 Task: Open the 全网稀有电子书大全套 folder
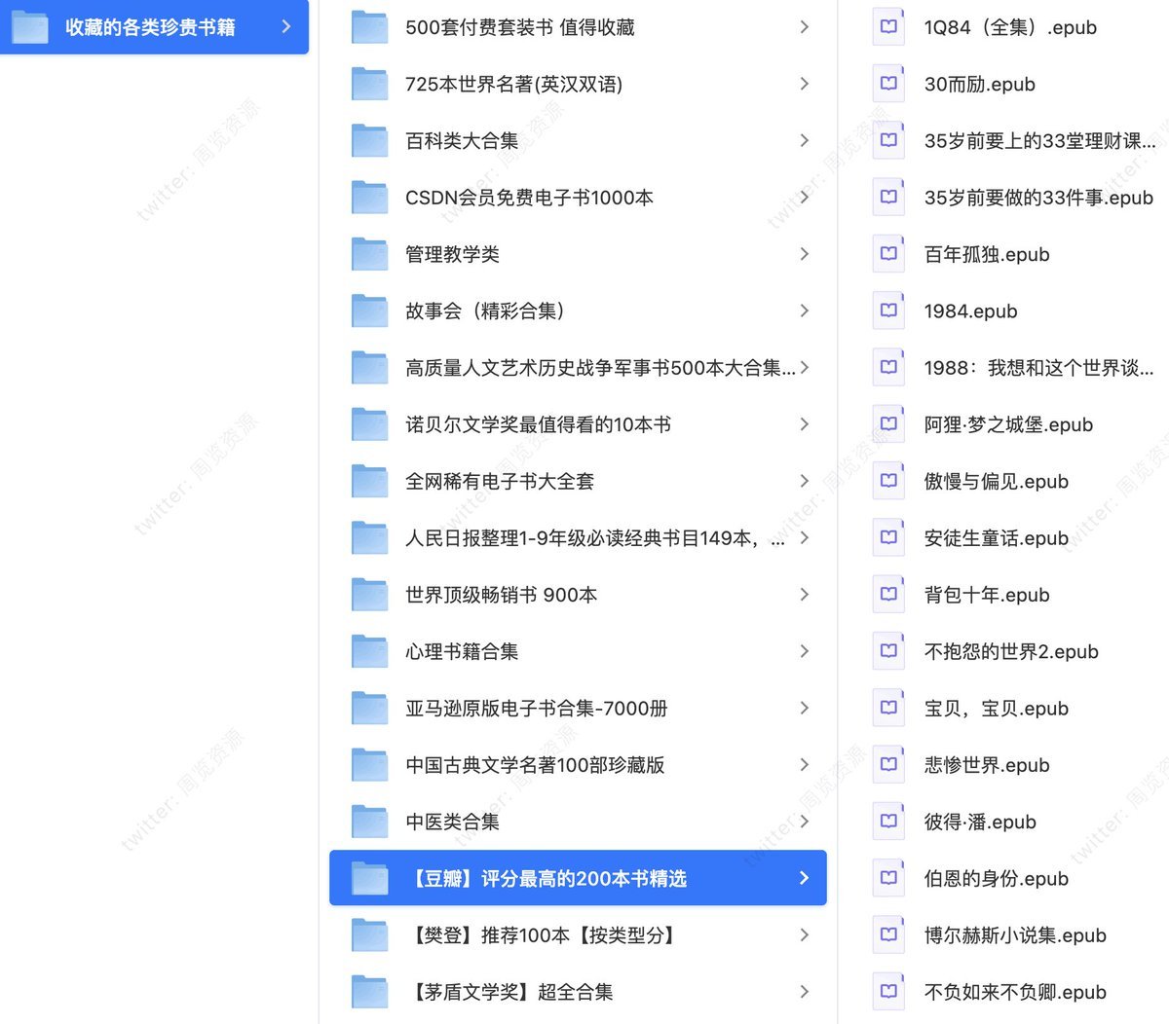coord(578,481)
